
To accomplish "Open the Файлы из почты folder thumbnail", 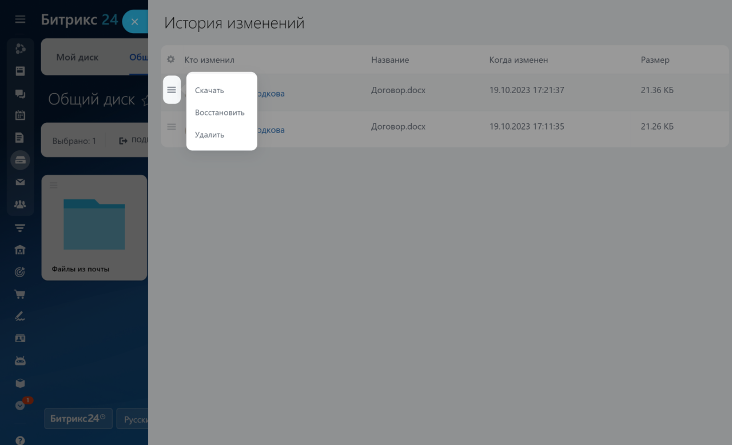I will coord(94,223).
